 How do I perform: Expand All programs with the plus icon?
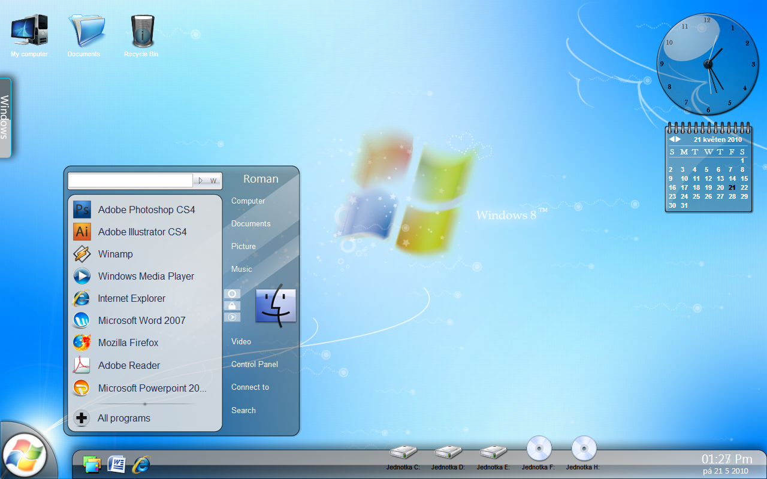click(x=82, y=418)
